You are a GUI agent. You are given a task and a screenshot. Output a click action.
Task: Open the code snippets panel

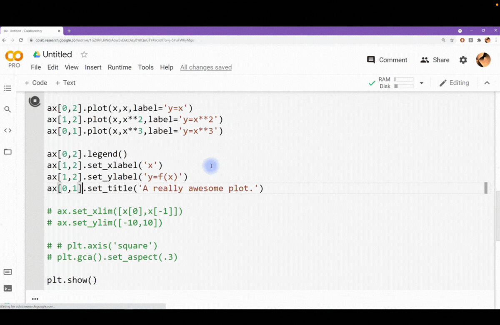pyautogui.click(x=7, y=130)
